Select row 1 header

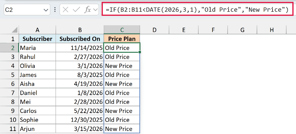(9, 39)
